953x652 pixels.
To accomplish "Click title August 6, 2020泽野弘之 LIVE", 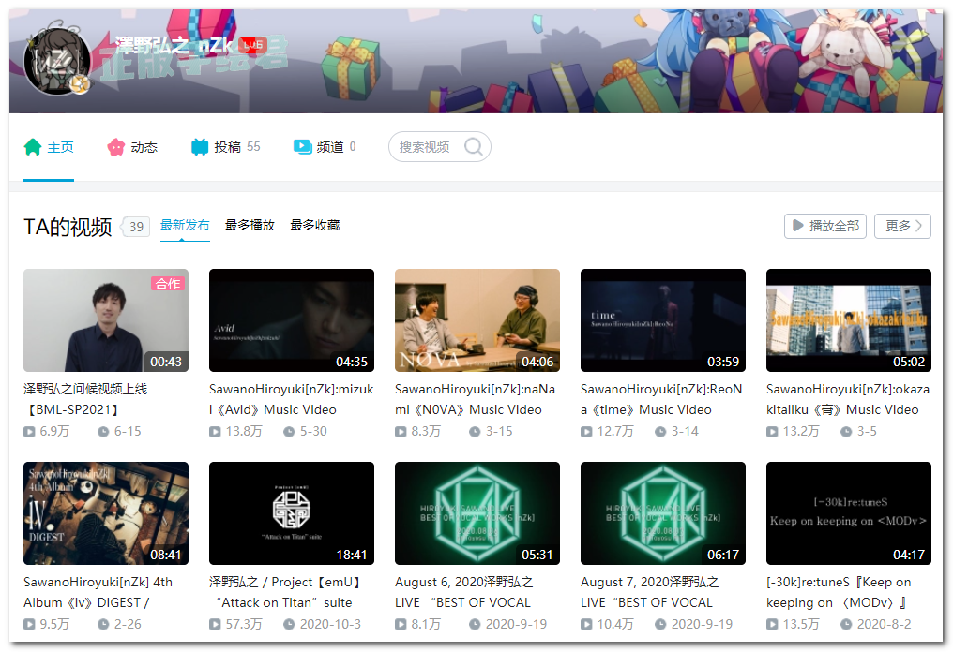I will pos(464,592).
